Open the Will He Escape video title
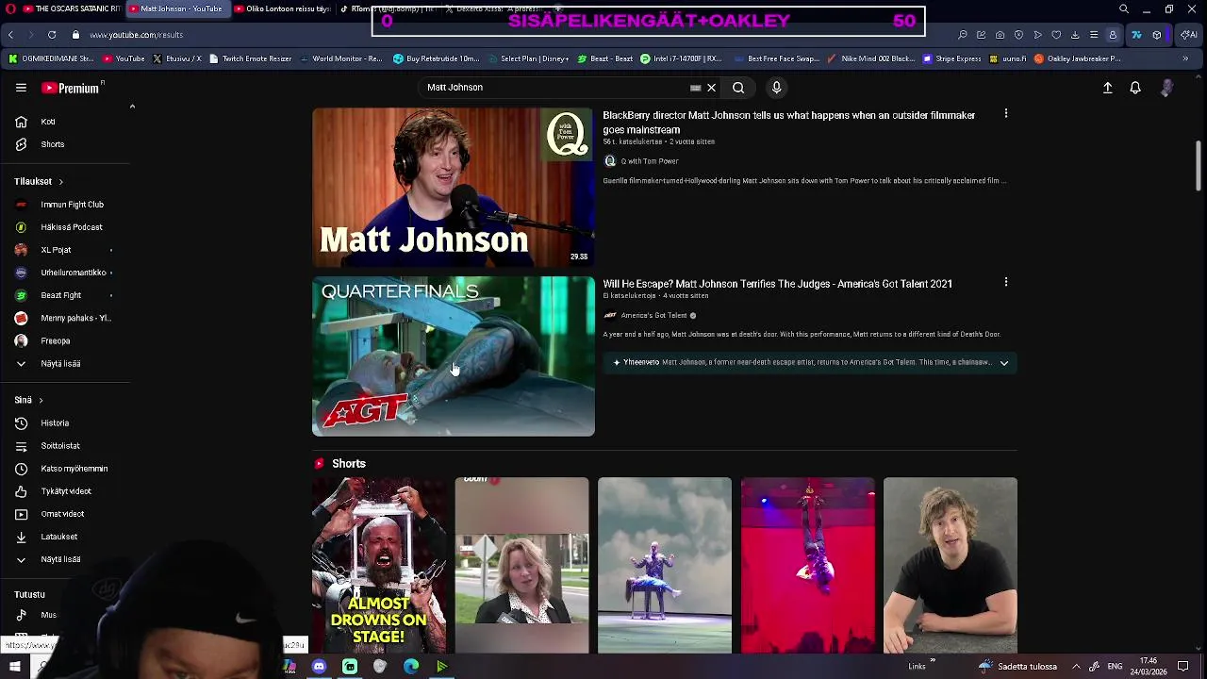The image size is (1207, 679). coord(778,284)
